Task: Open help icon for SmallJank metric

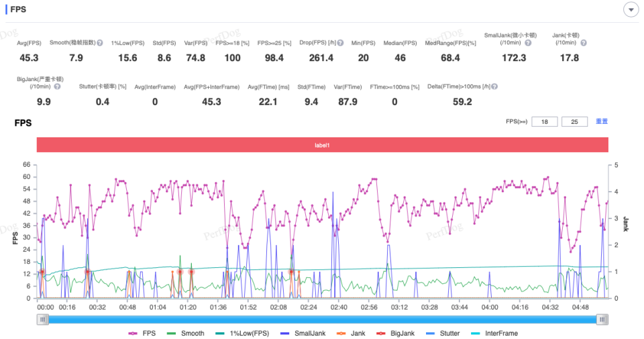Action: pyautogui.click(x=528, y=43)
